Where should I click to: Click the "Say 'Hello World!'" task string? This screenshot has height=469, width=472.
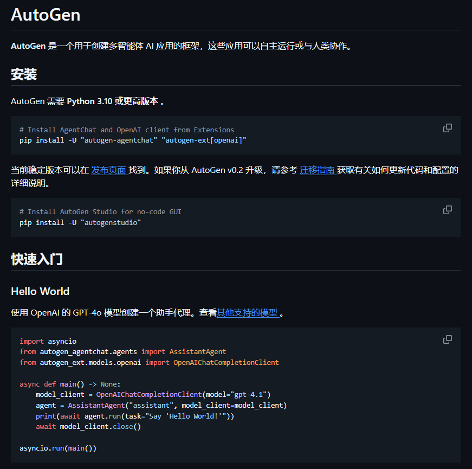pos(185,416)
